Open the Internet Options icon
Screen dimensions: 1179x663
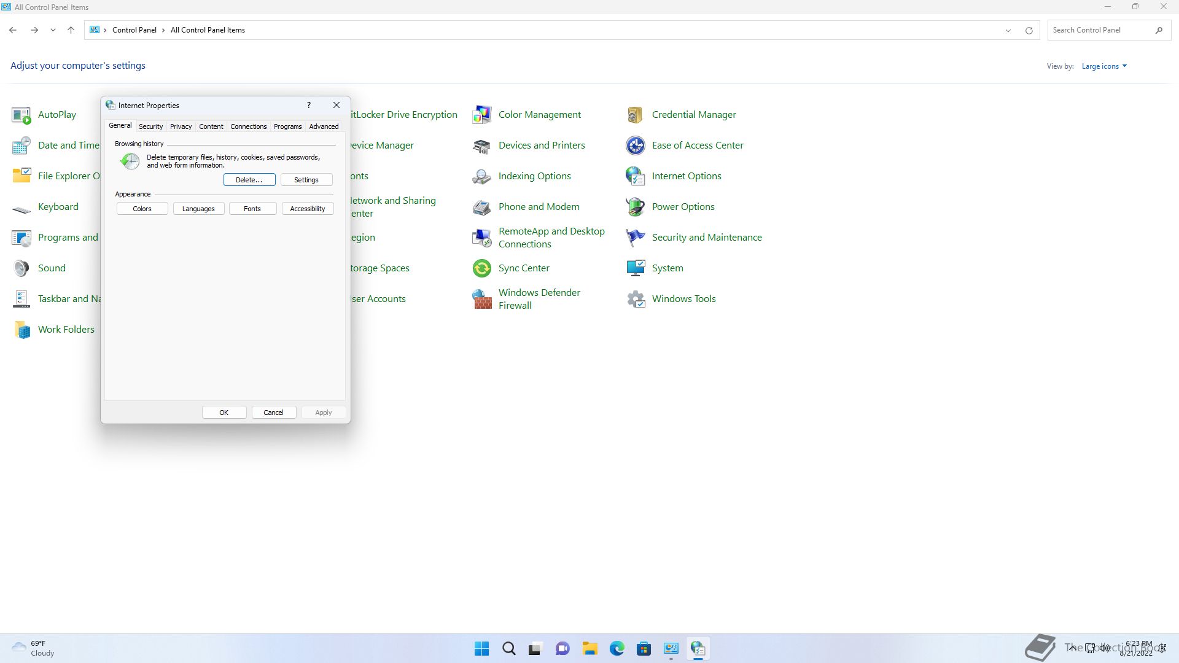point(636,176)
